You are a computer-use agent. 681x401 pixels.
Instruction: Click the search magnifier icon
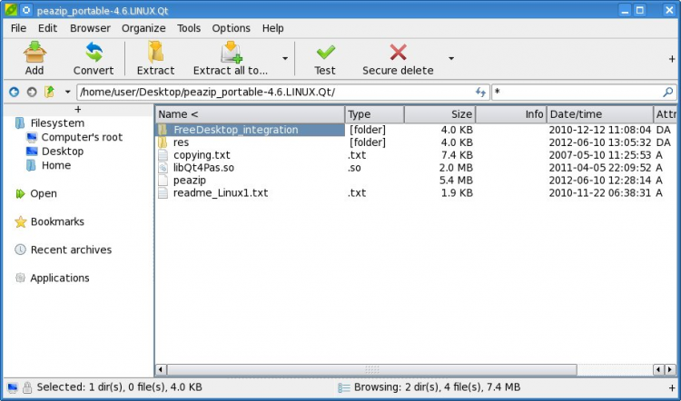[x=668, y=92]
